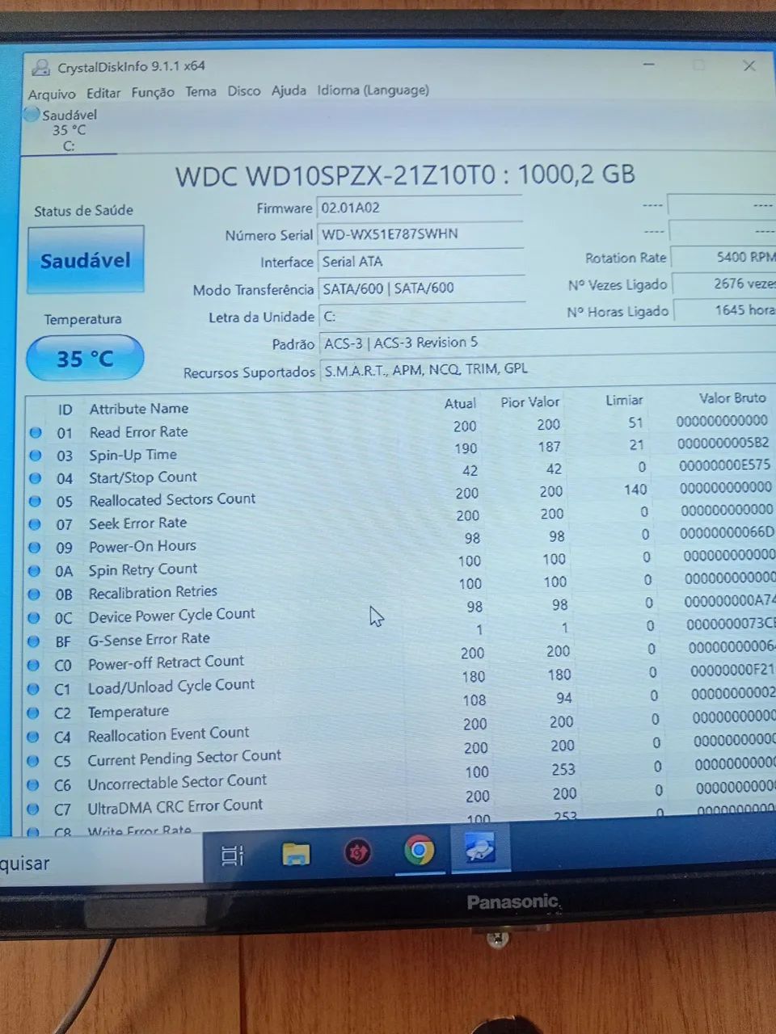Click status dot for Load/Unload Cycle Count
The image size is (776, 1034).
click(x=33, y=689)
